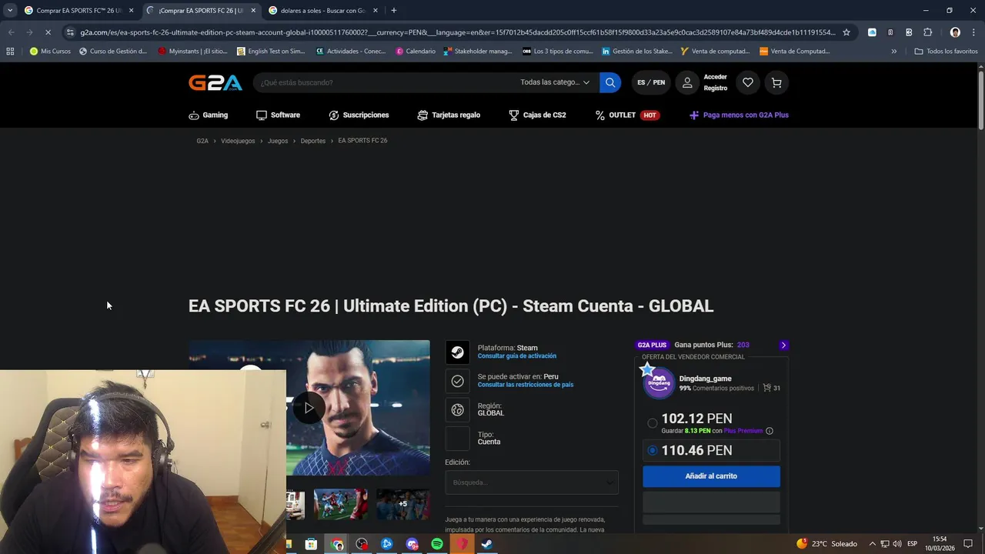The width and height of the screenshot is (985, 554).
Task: Bookmark this page with the star icon
Action: (846, 32)
